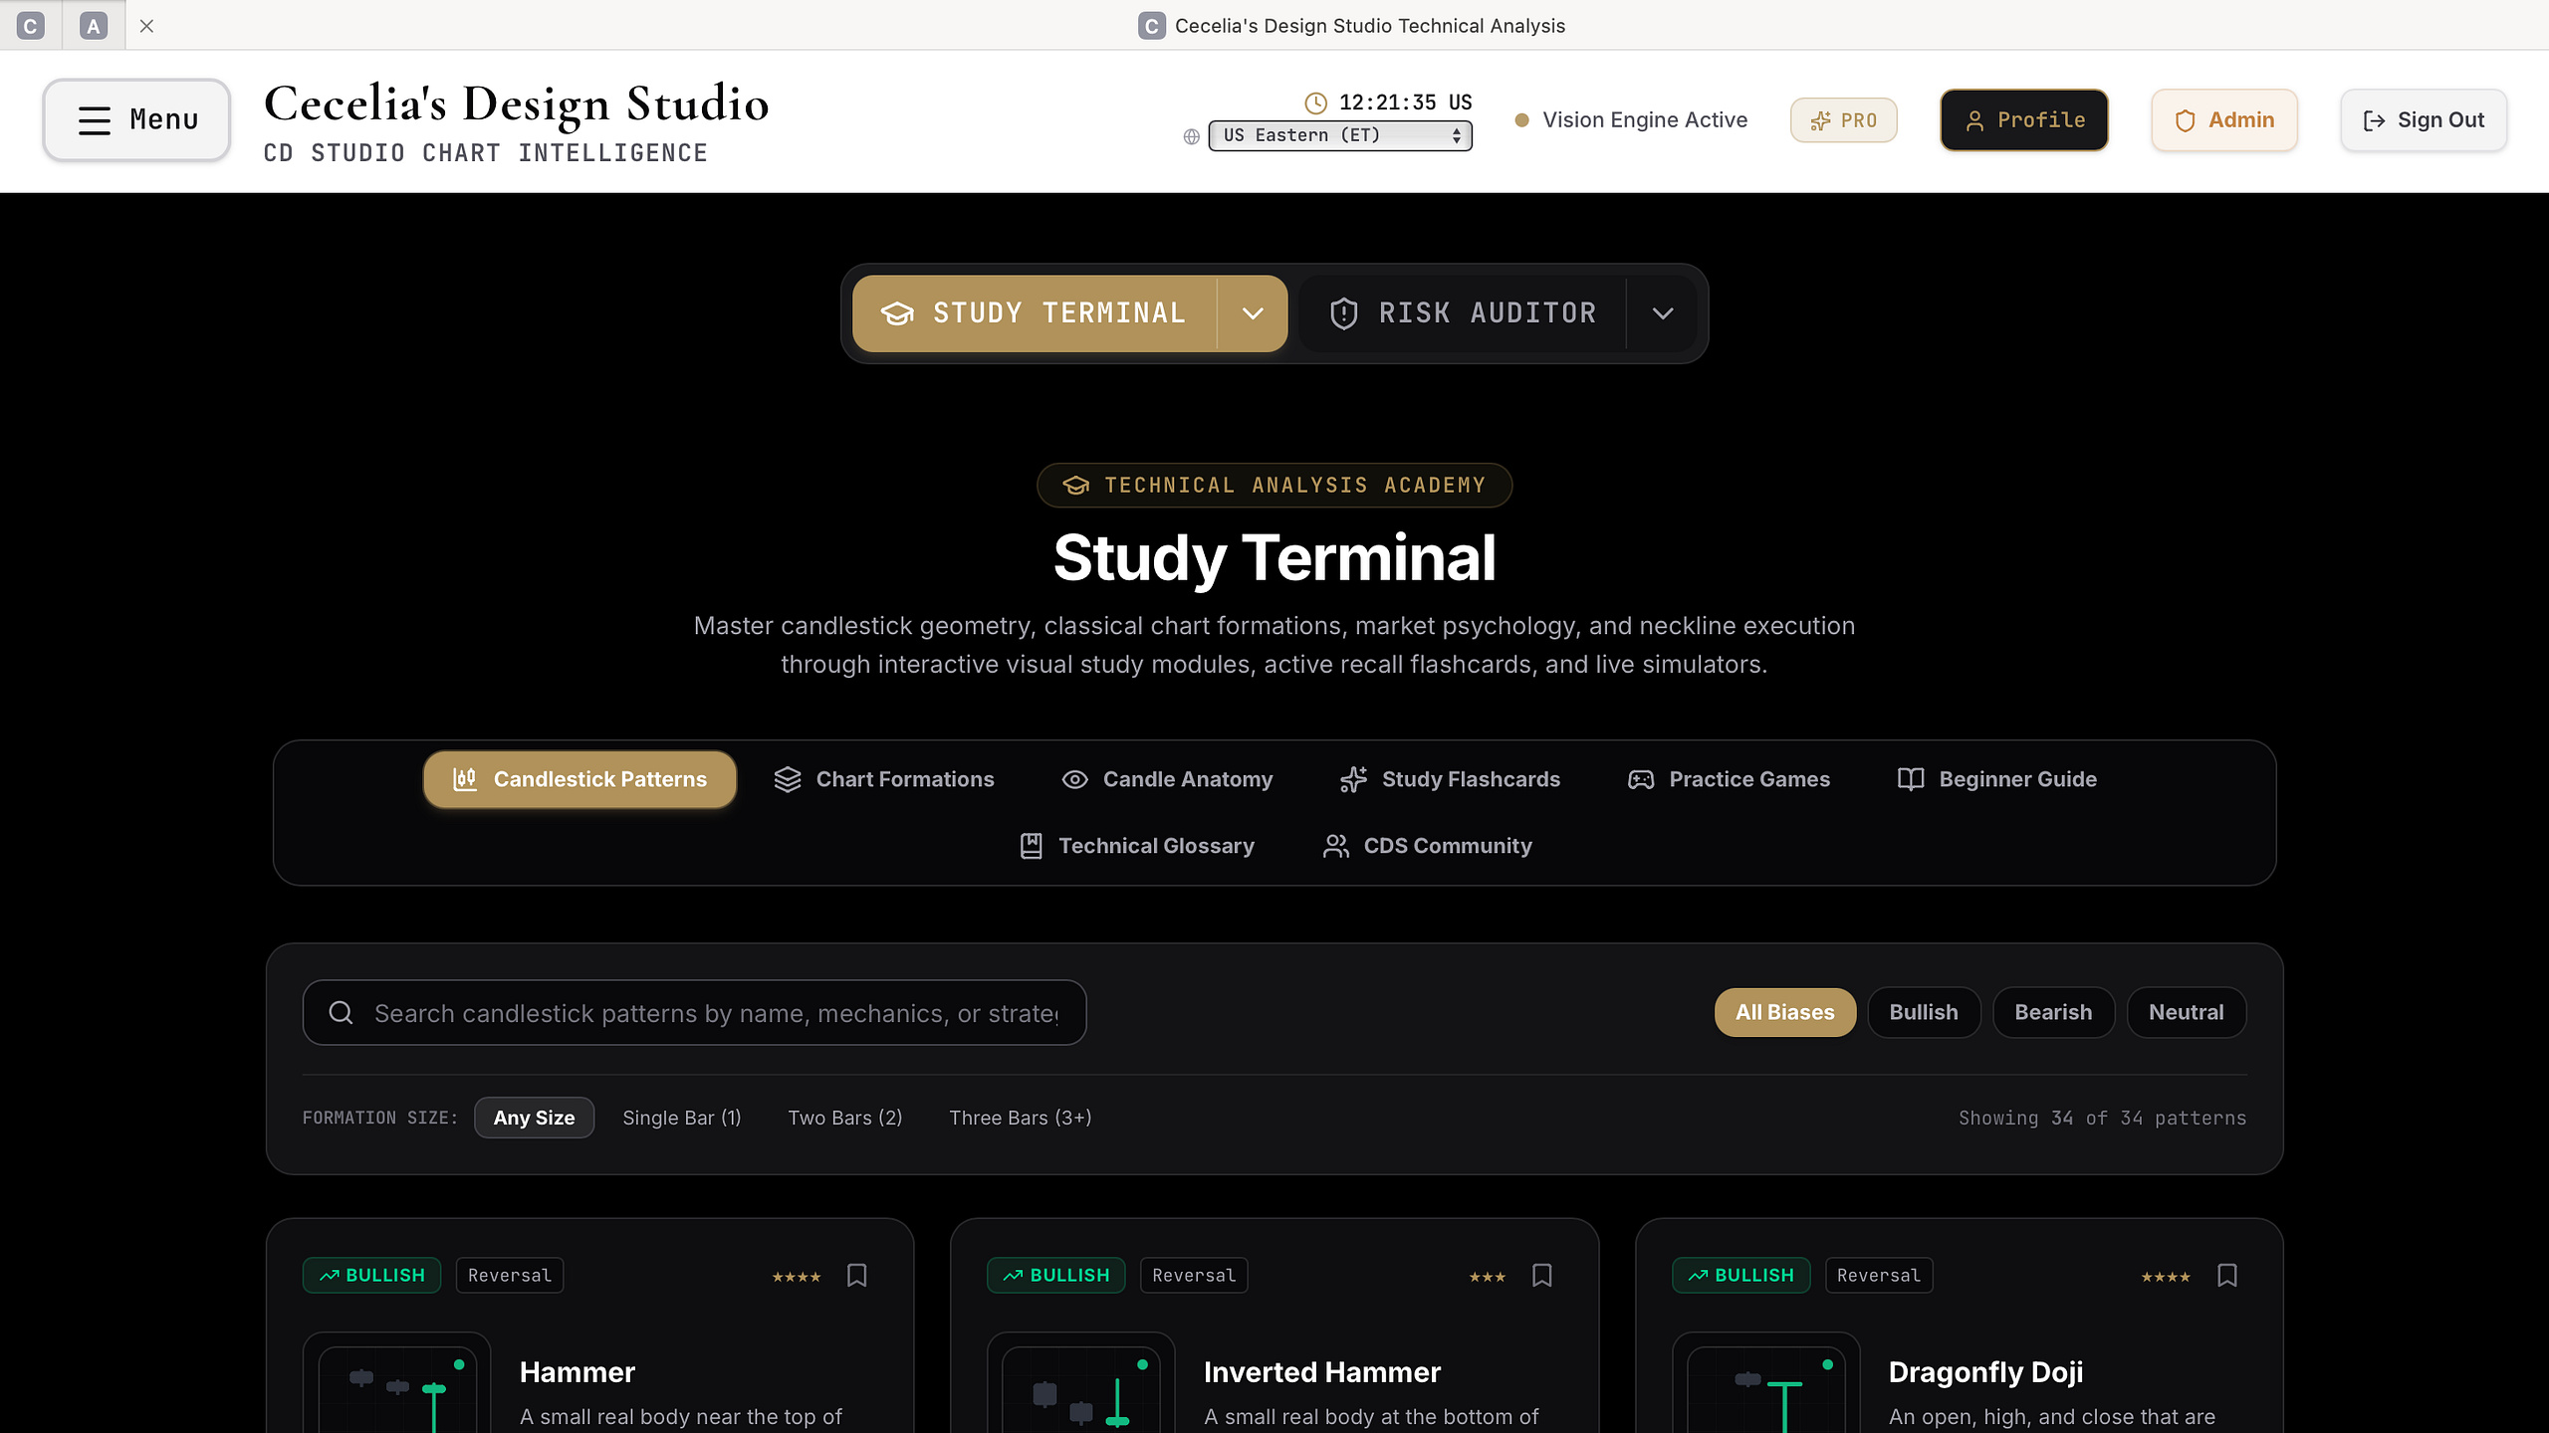
Task: Filter patterns by Bearish bias
Action: coord(2053,1012)
